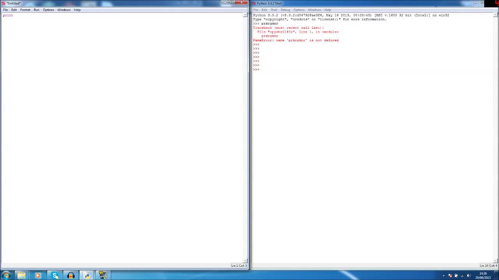Image resolution: width=499 pixels, height=280 pixels.
Task: Open the monitor app icon with the yellow badge on the taskbar
Action: (x=102, y=275)
